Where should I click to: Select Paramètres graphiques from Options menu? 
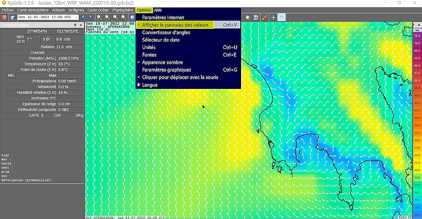[166, 70]
